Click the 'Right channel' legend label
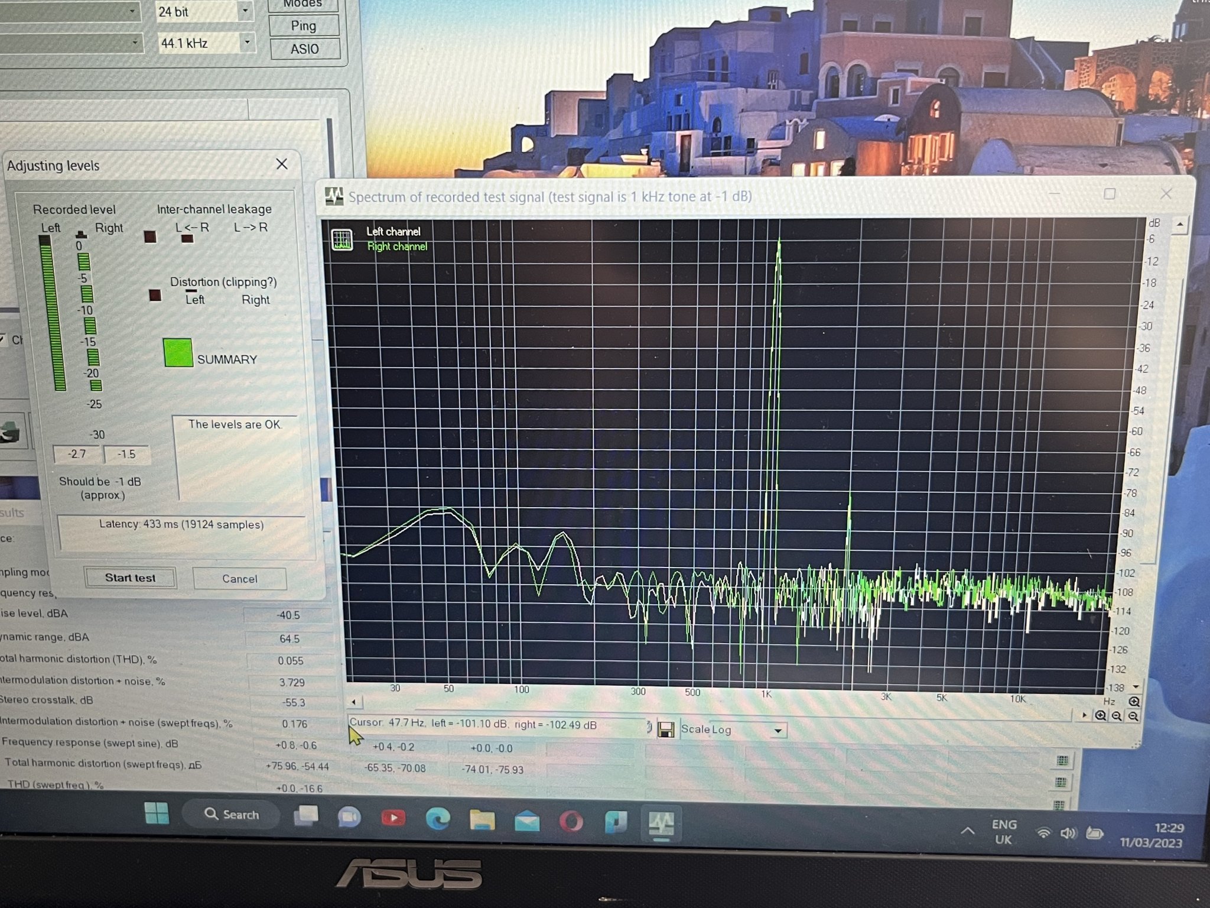Screen dimensions: 1210x908 (397, 246)
